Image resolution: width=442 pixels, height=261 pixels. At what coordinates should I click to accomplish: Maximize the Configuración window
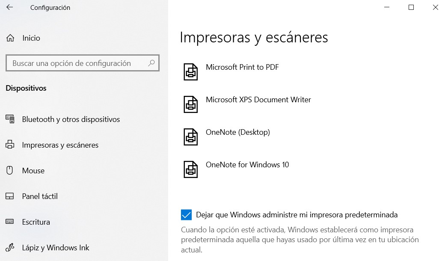pyautogui.click(x=411, y=7)
